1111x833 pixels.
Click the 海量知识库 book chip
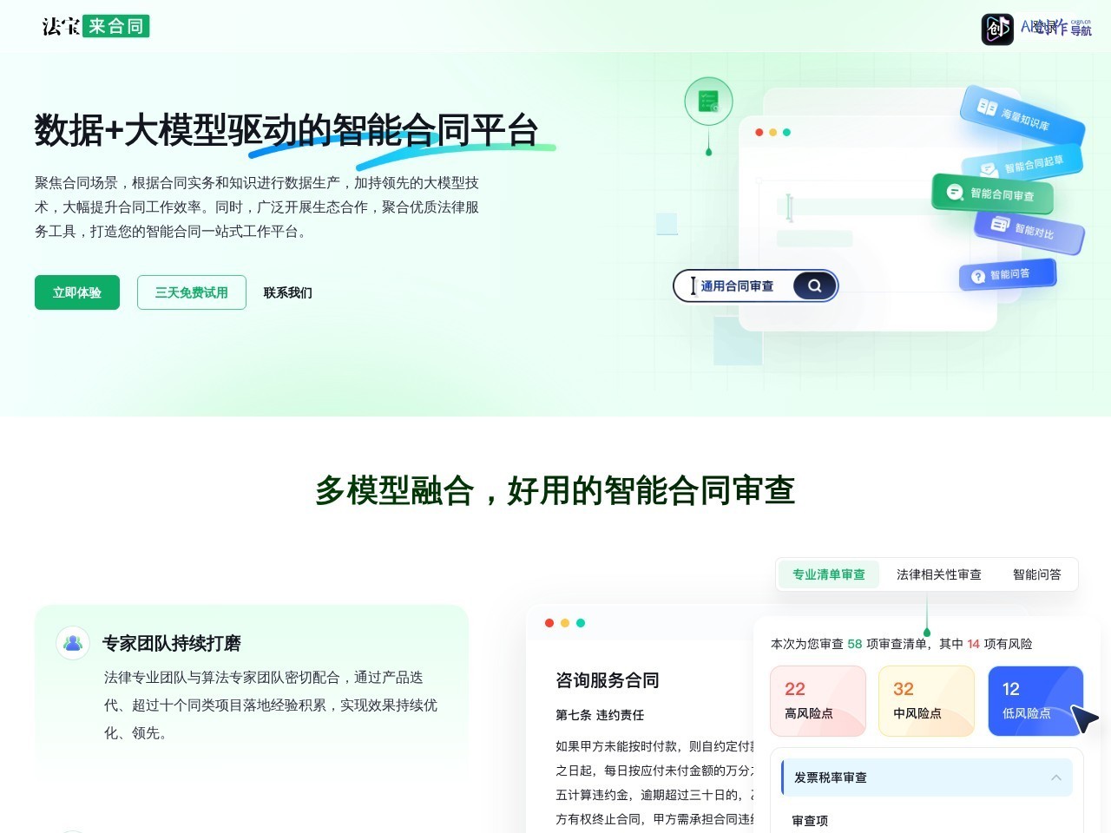(x=1022, y=115)
